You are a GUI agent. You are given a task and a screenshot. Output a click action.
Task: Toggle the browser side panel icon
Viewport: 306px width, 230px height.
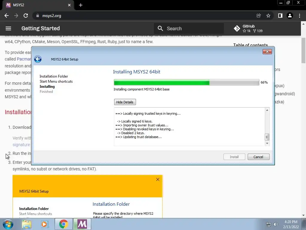[280, 16]
